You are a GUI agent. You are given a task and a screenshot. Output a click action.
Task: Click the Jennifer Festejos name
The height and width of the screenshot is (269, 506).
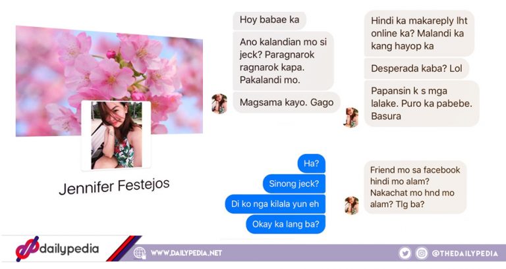click(x=114, y=187)
